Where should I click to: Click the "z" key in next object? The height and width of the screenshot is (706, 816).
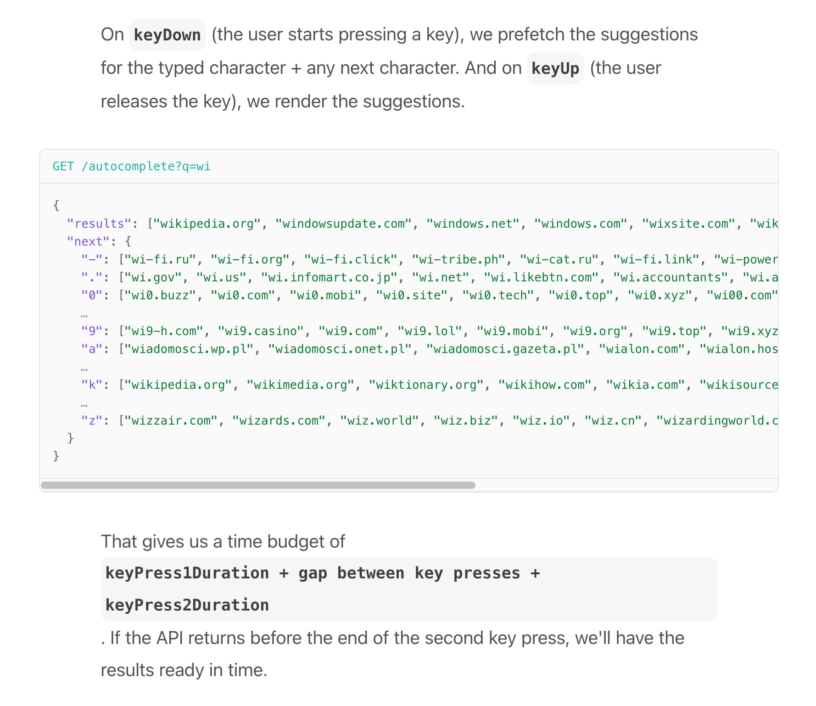(92, 420)
